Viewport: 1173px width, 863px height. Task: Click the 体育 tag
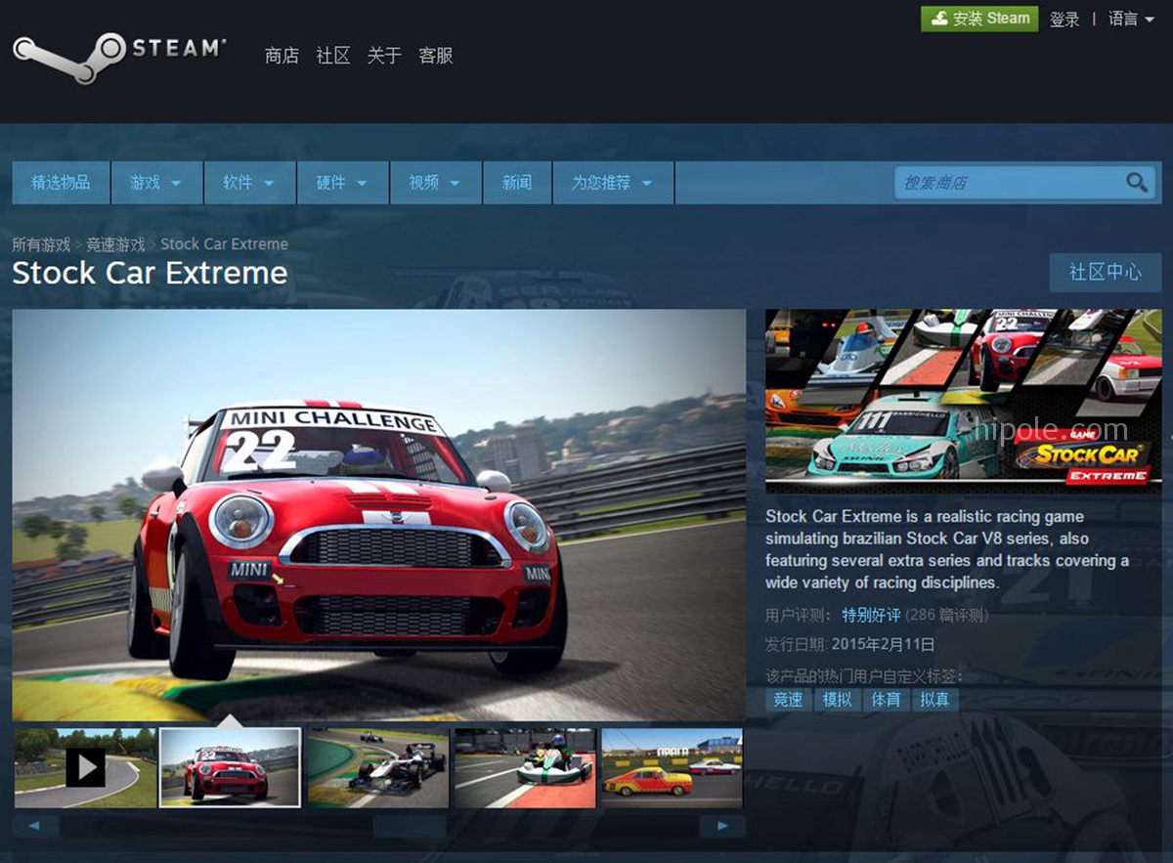point(887,700)
